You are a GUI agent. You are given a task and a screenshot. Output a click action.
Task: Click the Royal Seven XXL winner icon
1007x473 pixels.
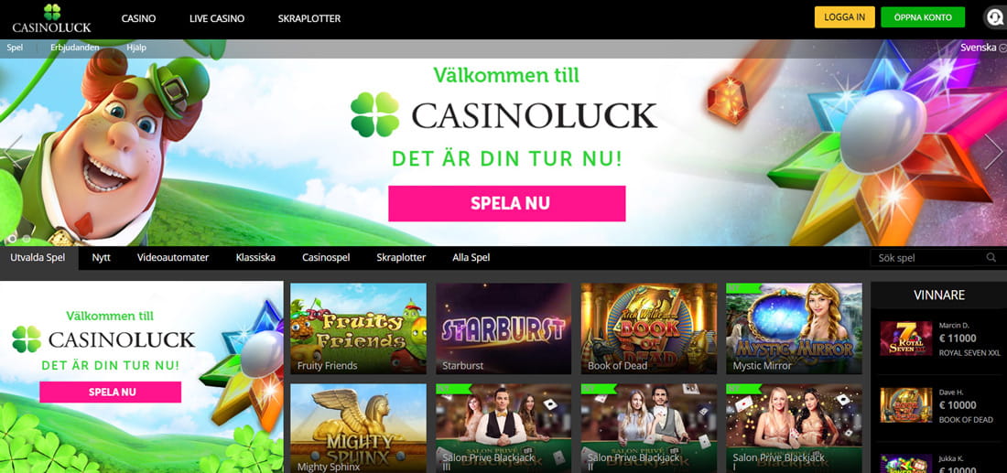pyautogui.click(x=905, y=339)
